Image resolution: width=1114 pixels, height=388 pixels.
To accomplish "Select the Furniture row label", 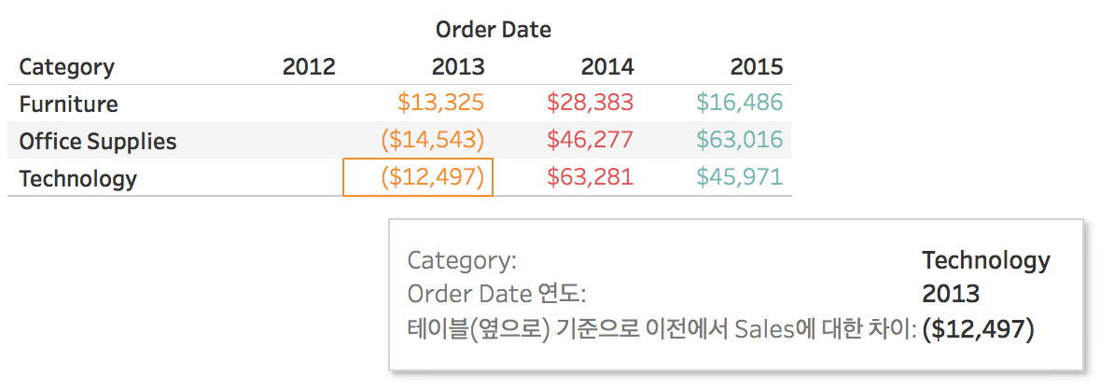I will [x=68, y=104].
